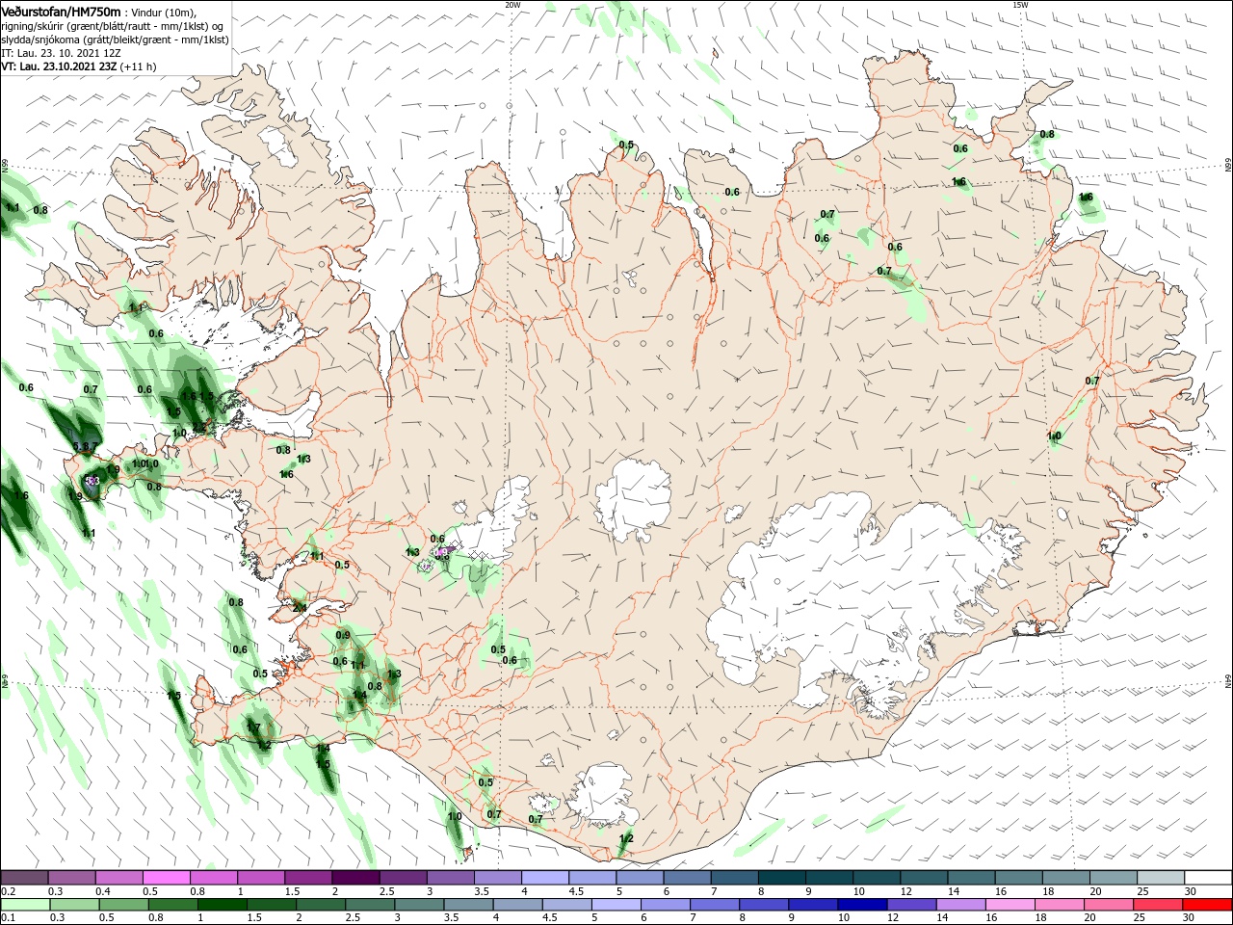Pick lower legend swatch starting at 0.5
This screenshot has width=1233, height=925.
pyautogui.click(x=123, y=905)
